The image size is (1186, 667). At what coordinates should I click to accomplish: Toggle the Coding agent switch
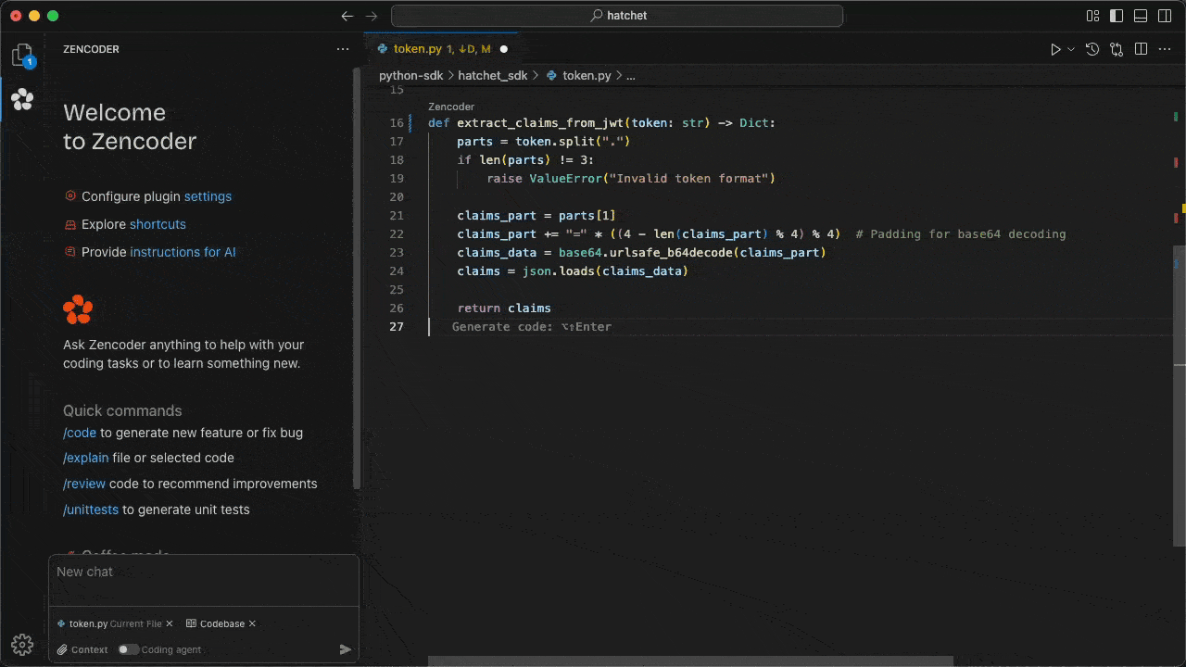128,649
